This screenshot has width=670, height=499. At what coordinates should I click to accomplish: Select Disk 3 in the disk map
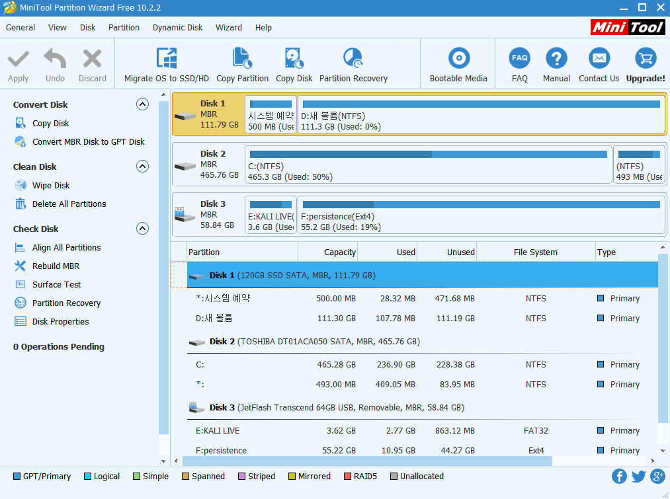pyautogui.click(x=208, y=214)
